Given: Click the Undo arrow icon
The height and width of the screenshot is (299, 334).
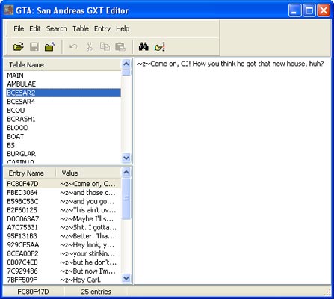Looking at the screenshot, I should (x=73, y=46).
